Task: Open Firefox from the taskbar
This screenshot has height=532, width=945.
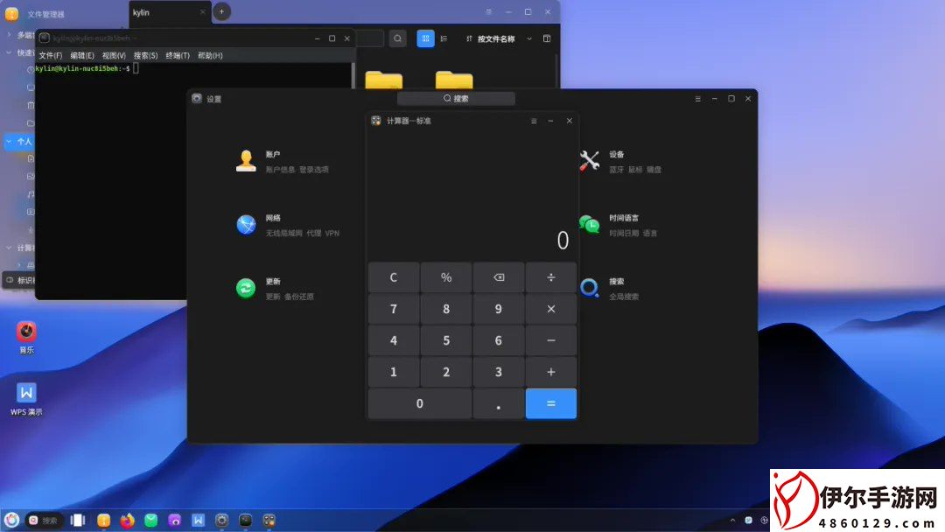Action: pyautogui.click(x=127, y=521)
